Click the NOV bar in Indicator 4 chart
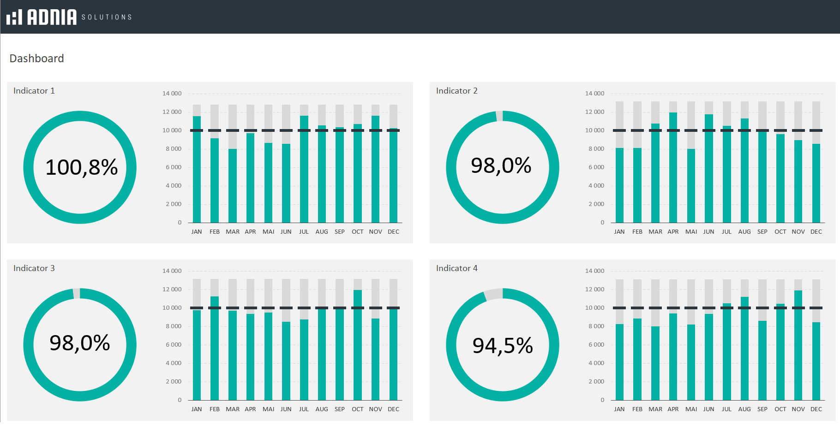Image resolution: width=840 pixels, height=425 pixels. pyautogui.click(x=798, y=346)
